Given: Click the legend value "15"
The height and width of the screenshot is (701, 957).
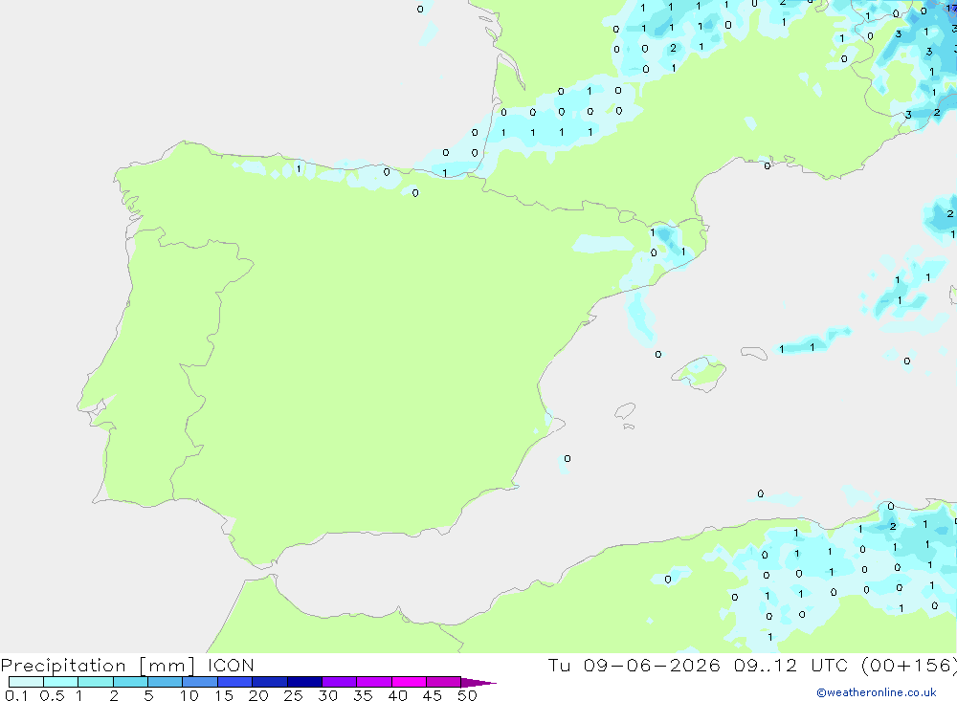Looking at the screenshot, I should click(x=224, y=695).
